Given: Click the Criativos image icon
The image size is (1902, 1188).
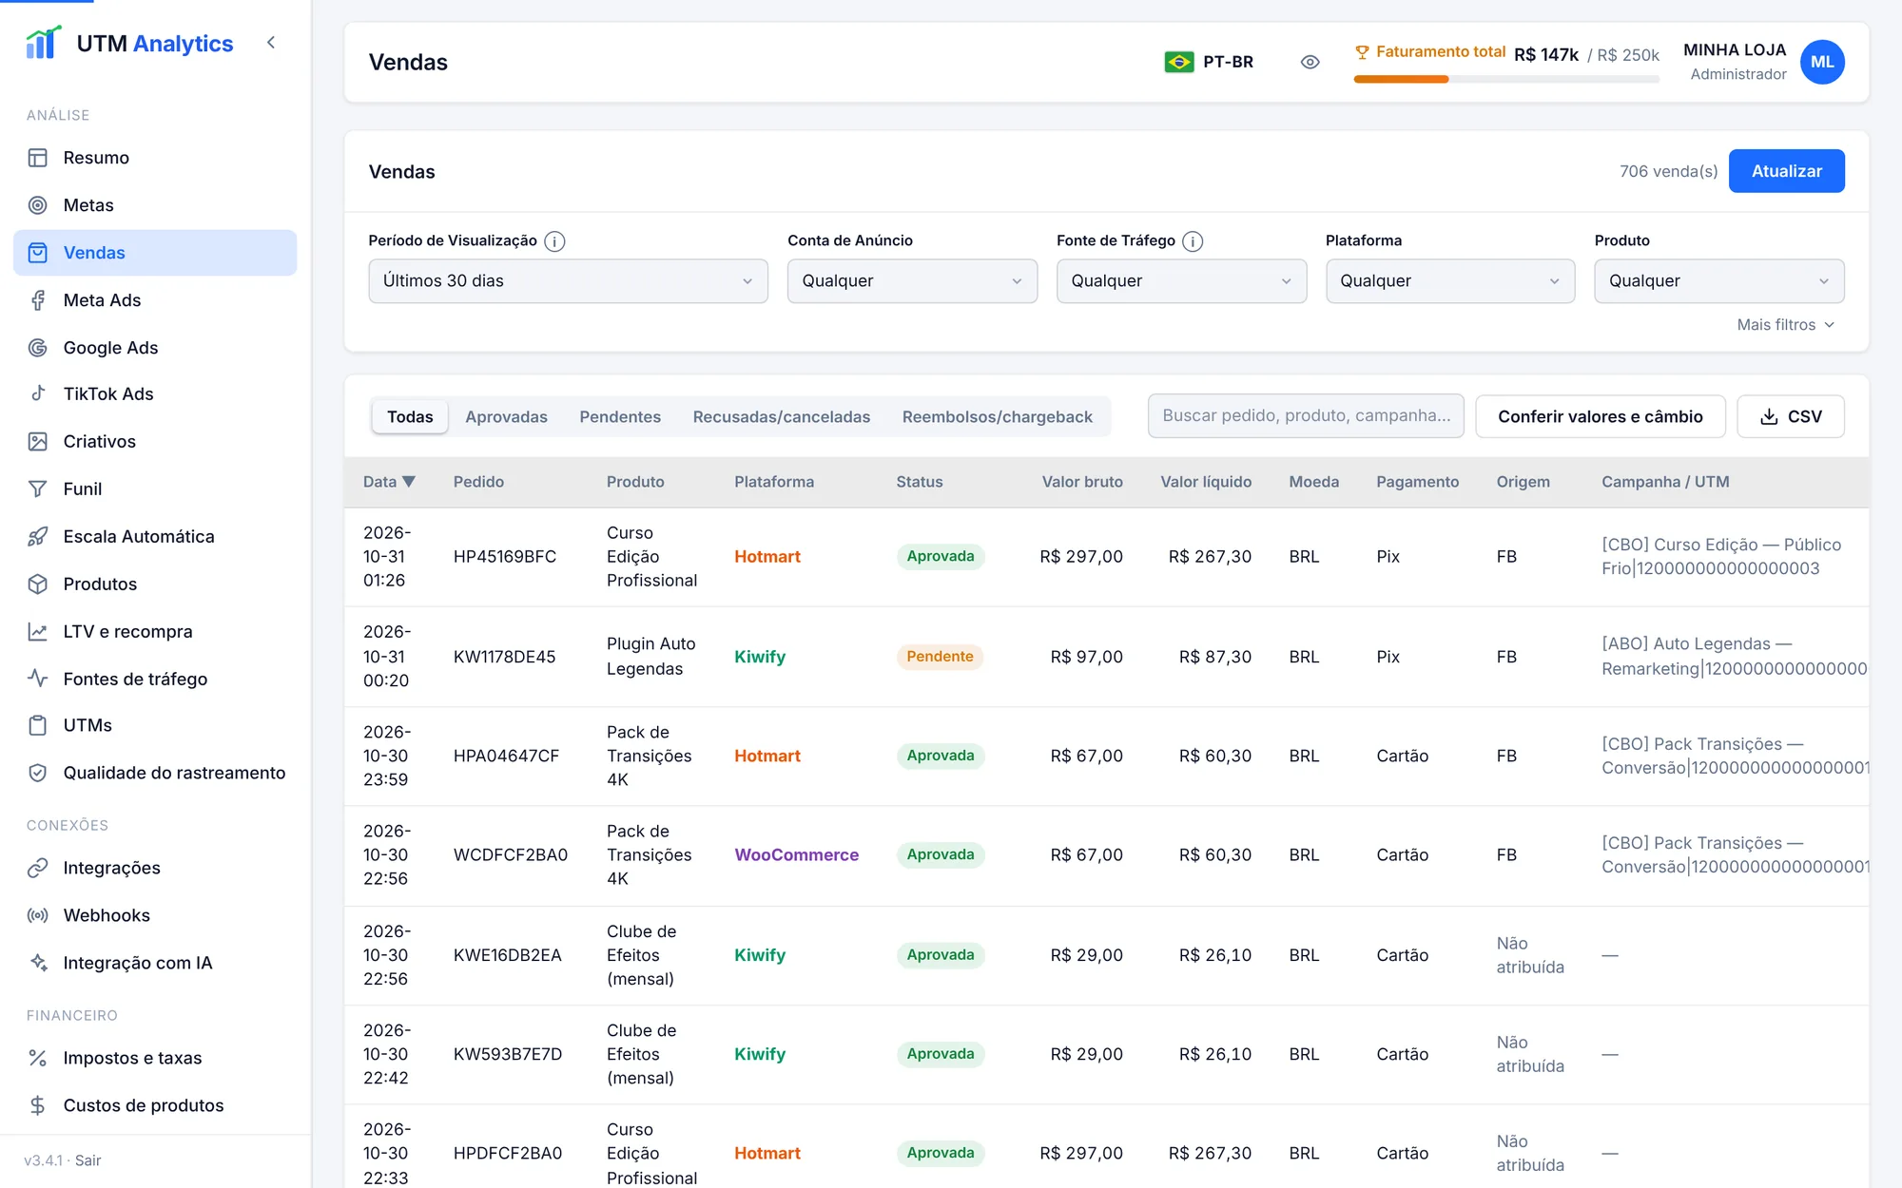Looking at the screenshot, I should pyautogui.click(x=38, y=441).
